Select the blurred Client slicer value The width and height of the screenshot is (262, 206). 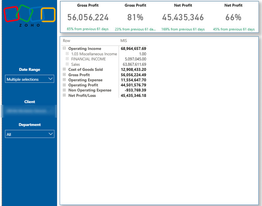point(29,111)
